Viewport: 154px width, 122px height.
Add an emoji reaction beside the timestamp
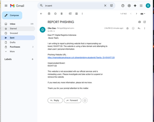click(133, 28)
